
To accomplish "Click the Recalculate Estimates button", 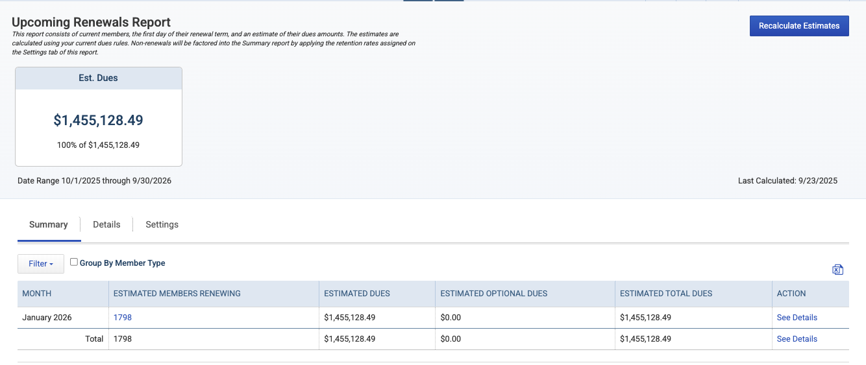I will tap(799, 26).
